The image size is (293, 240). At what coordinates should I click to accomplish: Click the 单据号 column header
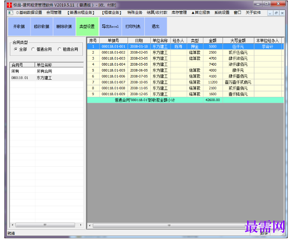(113, 41)
